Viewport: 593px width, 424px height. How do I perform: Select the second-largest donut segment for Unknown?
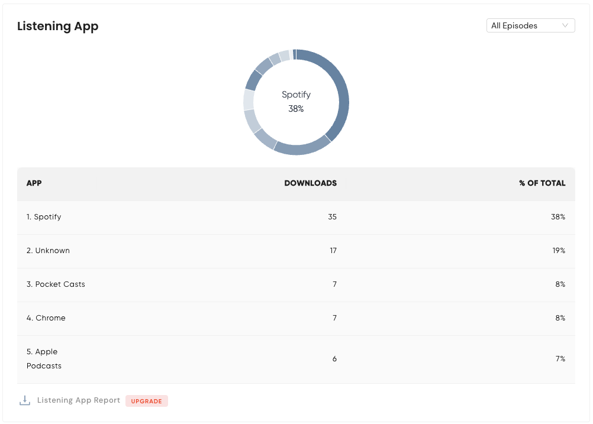tap(302, 147)
